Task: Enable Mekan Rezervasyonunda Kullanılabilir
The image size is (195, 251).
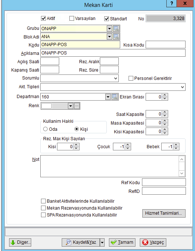Action: (43, 208)
